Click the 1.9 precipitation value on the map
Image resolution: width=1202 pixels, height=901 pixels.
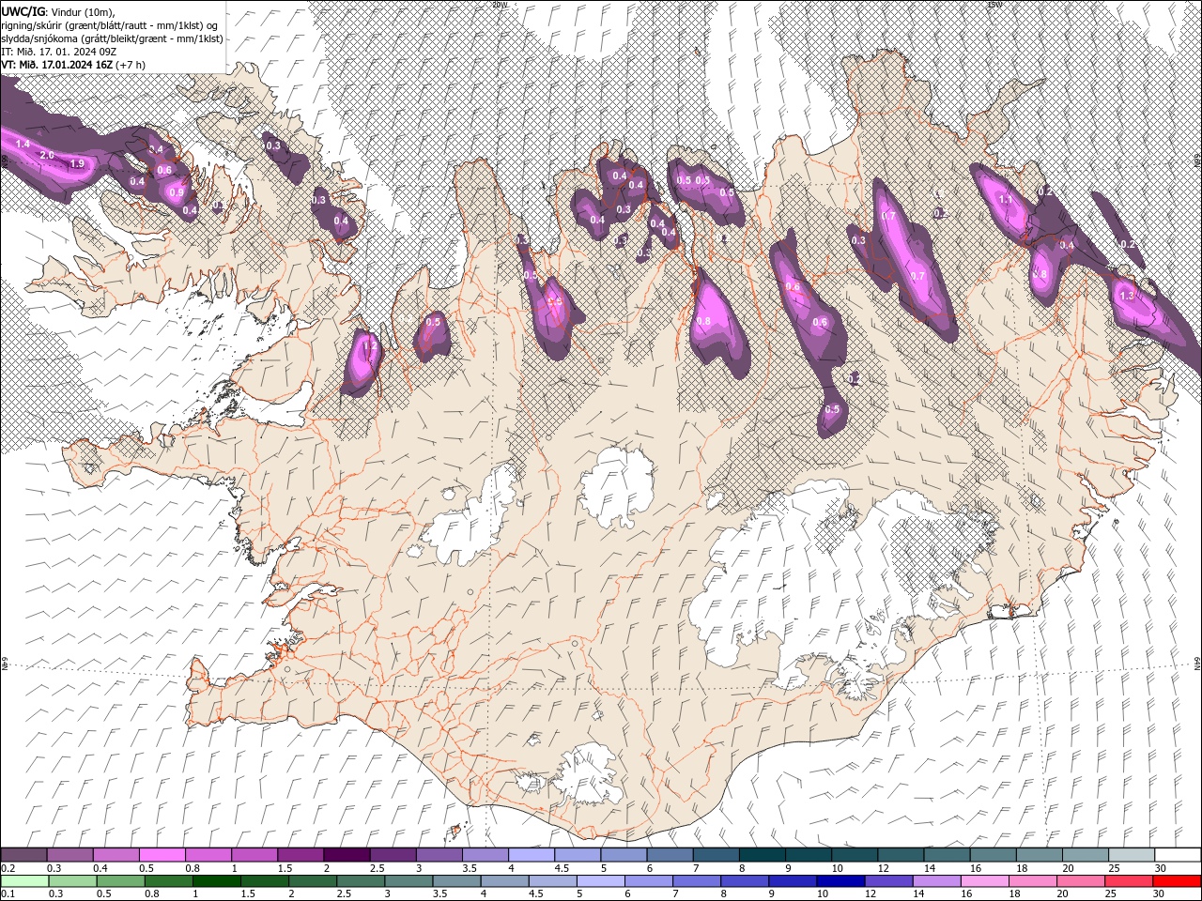coord(78,164)
